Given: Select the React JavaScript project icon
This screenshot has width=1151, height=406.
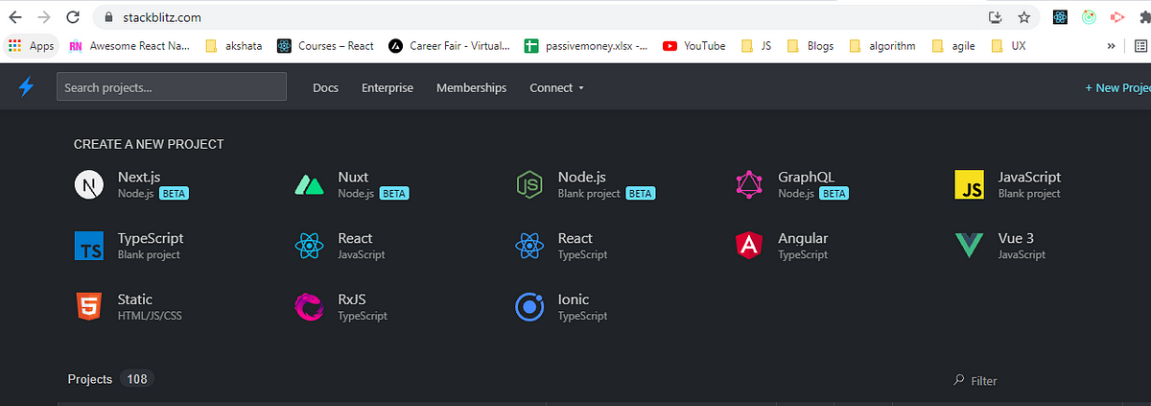Looking at the screenshot, I should point(309,247).
